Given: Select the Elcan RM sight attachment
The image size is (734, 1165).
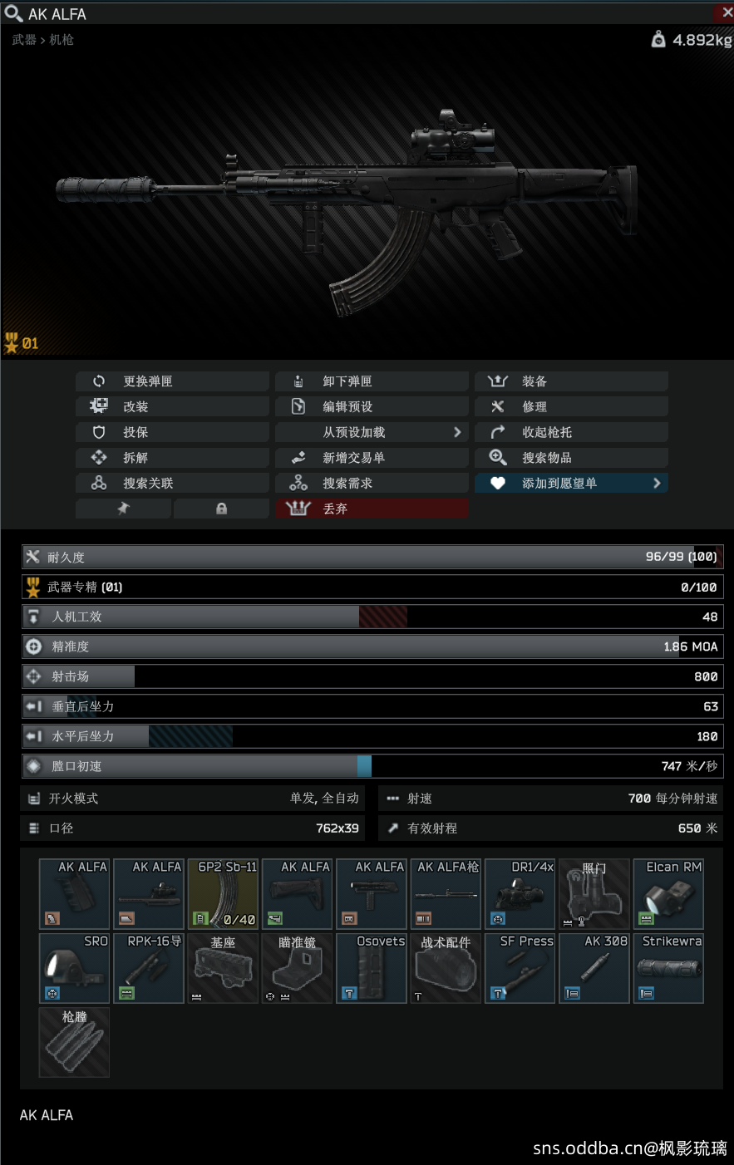Looking at the screenshot, I should pyautogui.click(x=668, y=893).
